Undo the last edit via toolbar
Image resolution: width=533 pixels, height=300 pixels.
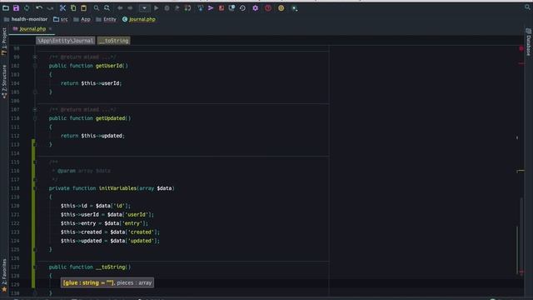[x=39, y=7]
